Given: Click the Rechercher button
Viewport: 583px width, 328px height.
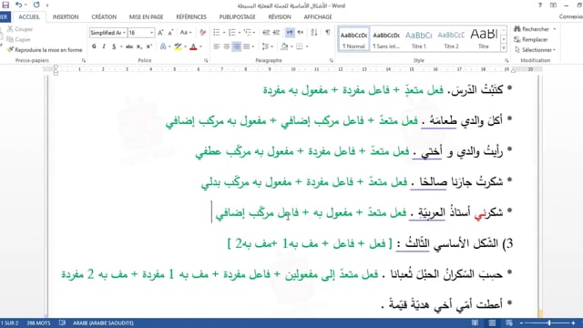Looking at the screenshot, I should (x=535, y=29).
